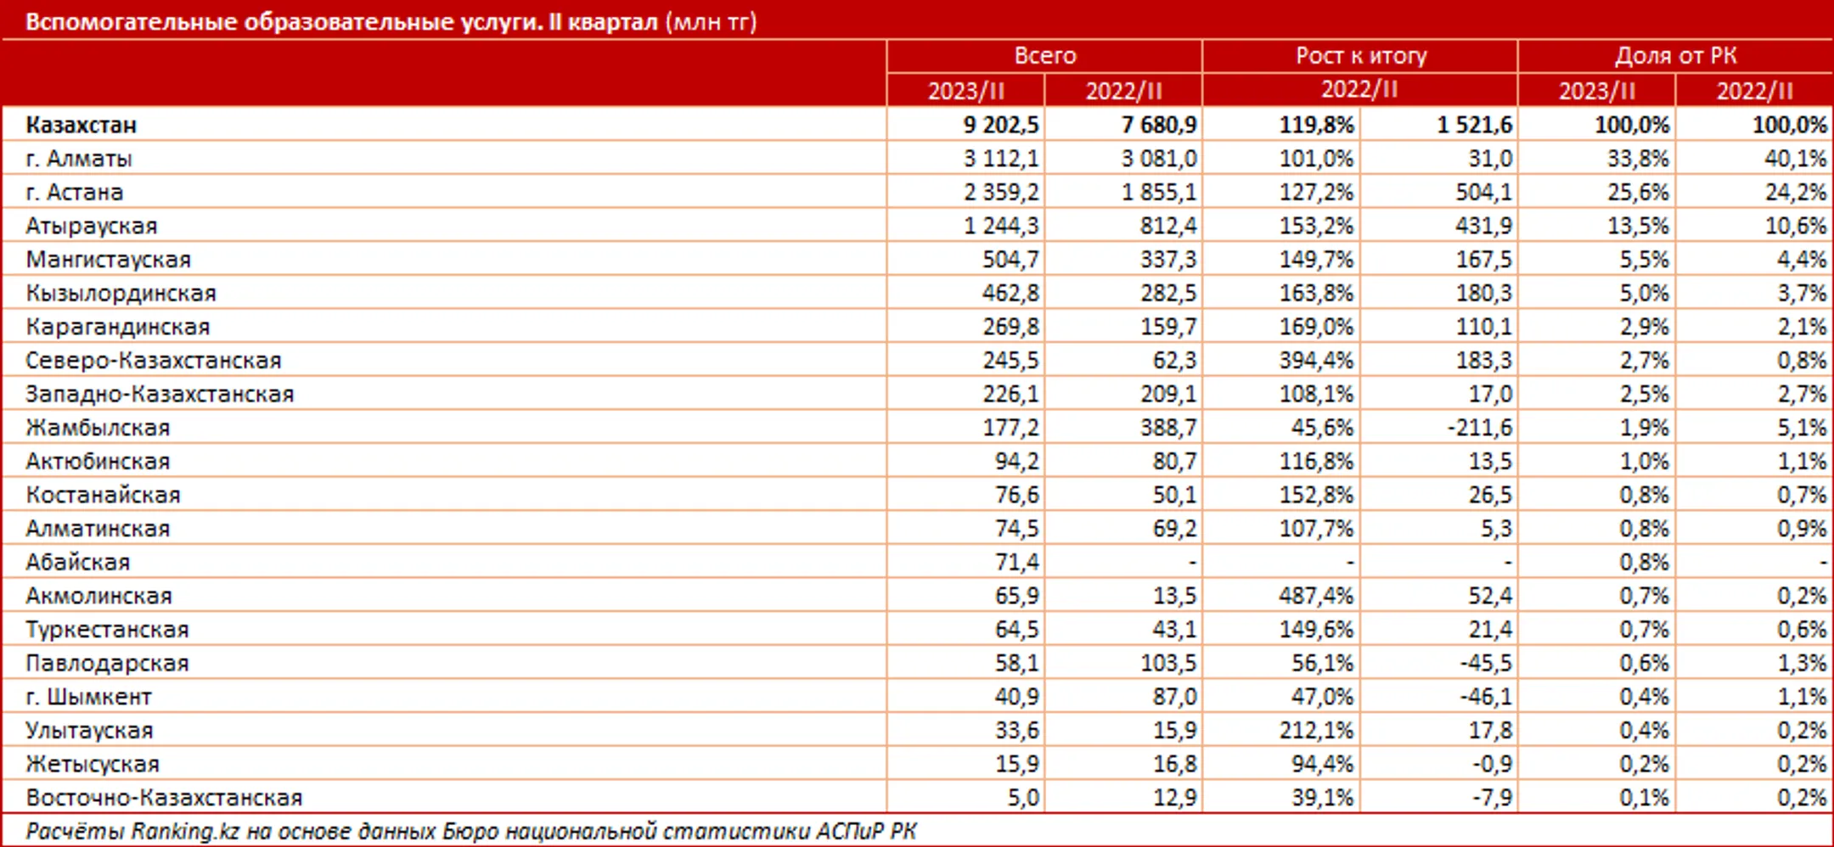Click the Всего column header
The width and height of the screenshot is (1834, 847).
[x=1044, y=56]
